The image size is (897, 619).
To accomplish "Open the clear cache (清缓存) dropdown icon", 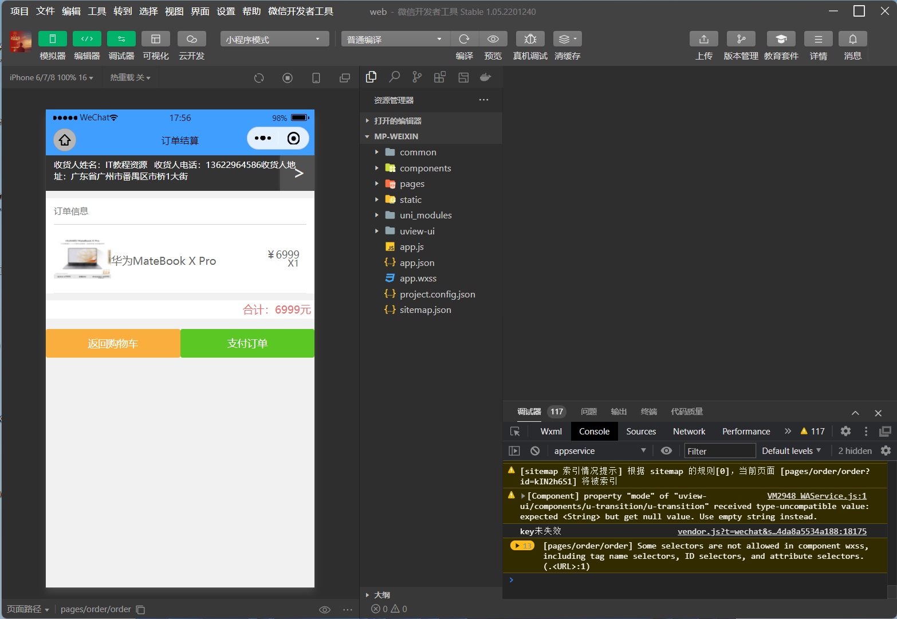I will pos(568,38).
